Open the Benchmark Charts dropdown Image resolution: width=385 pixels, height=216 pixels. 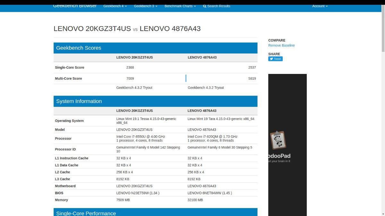pos(180,6)
